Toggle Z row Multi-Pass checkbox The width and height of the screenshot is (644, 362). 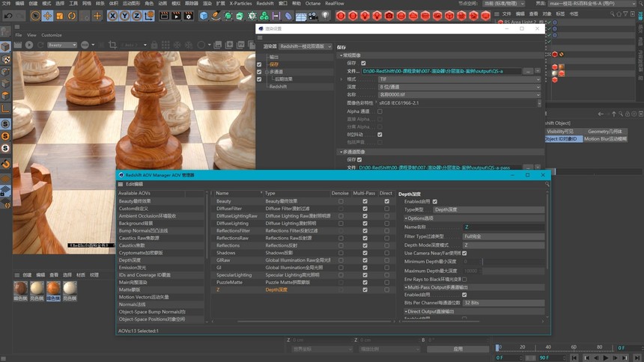pyautogui.click(x=365, y=289)
